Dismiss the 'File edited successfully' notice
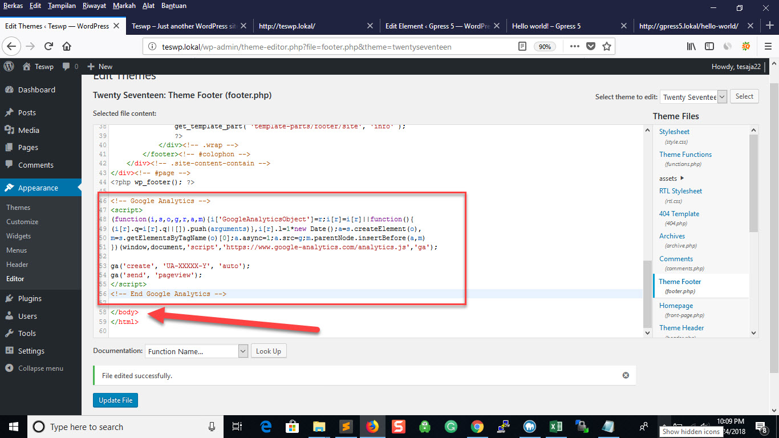Image resolution: width=779 pixels, height=438 pixels. [x=626, y=375]
